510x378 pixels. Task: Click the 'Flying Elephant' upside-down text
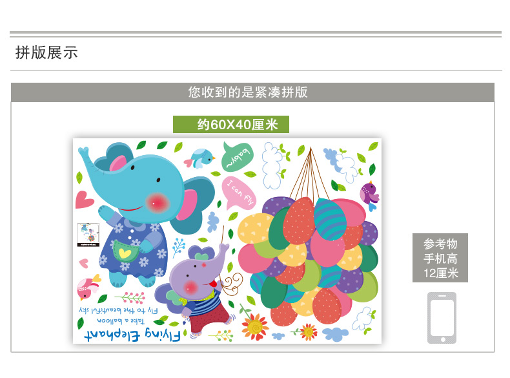[x=132, y=335]
